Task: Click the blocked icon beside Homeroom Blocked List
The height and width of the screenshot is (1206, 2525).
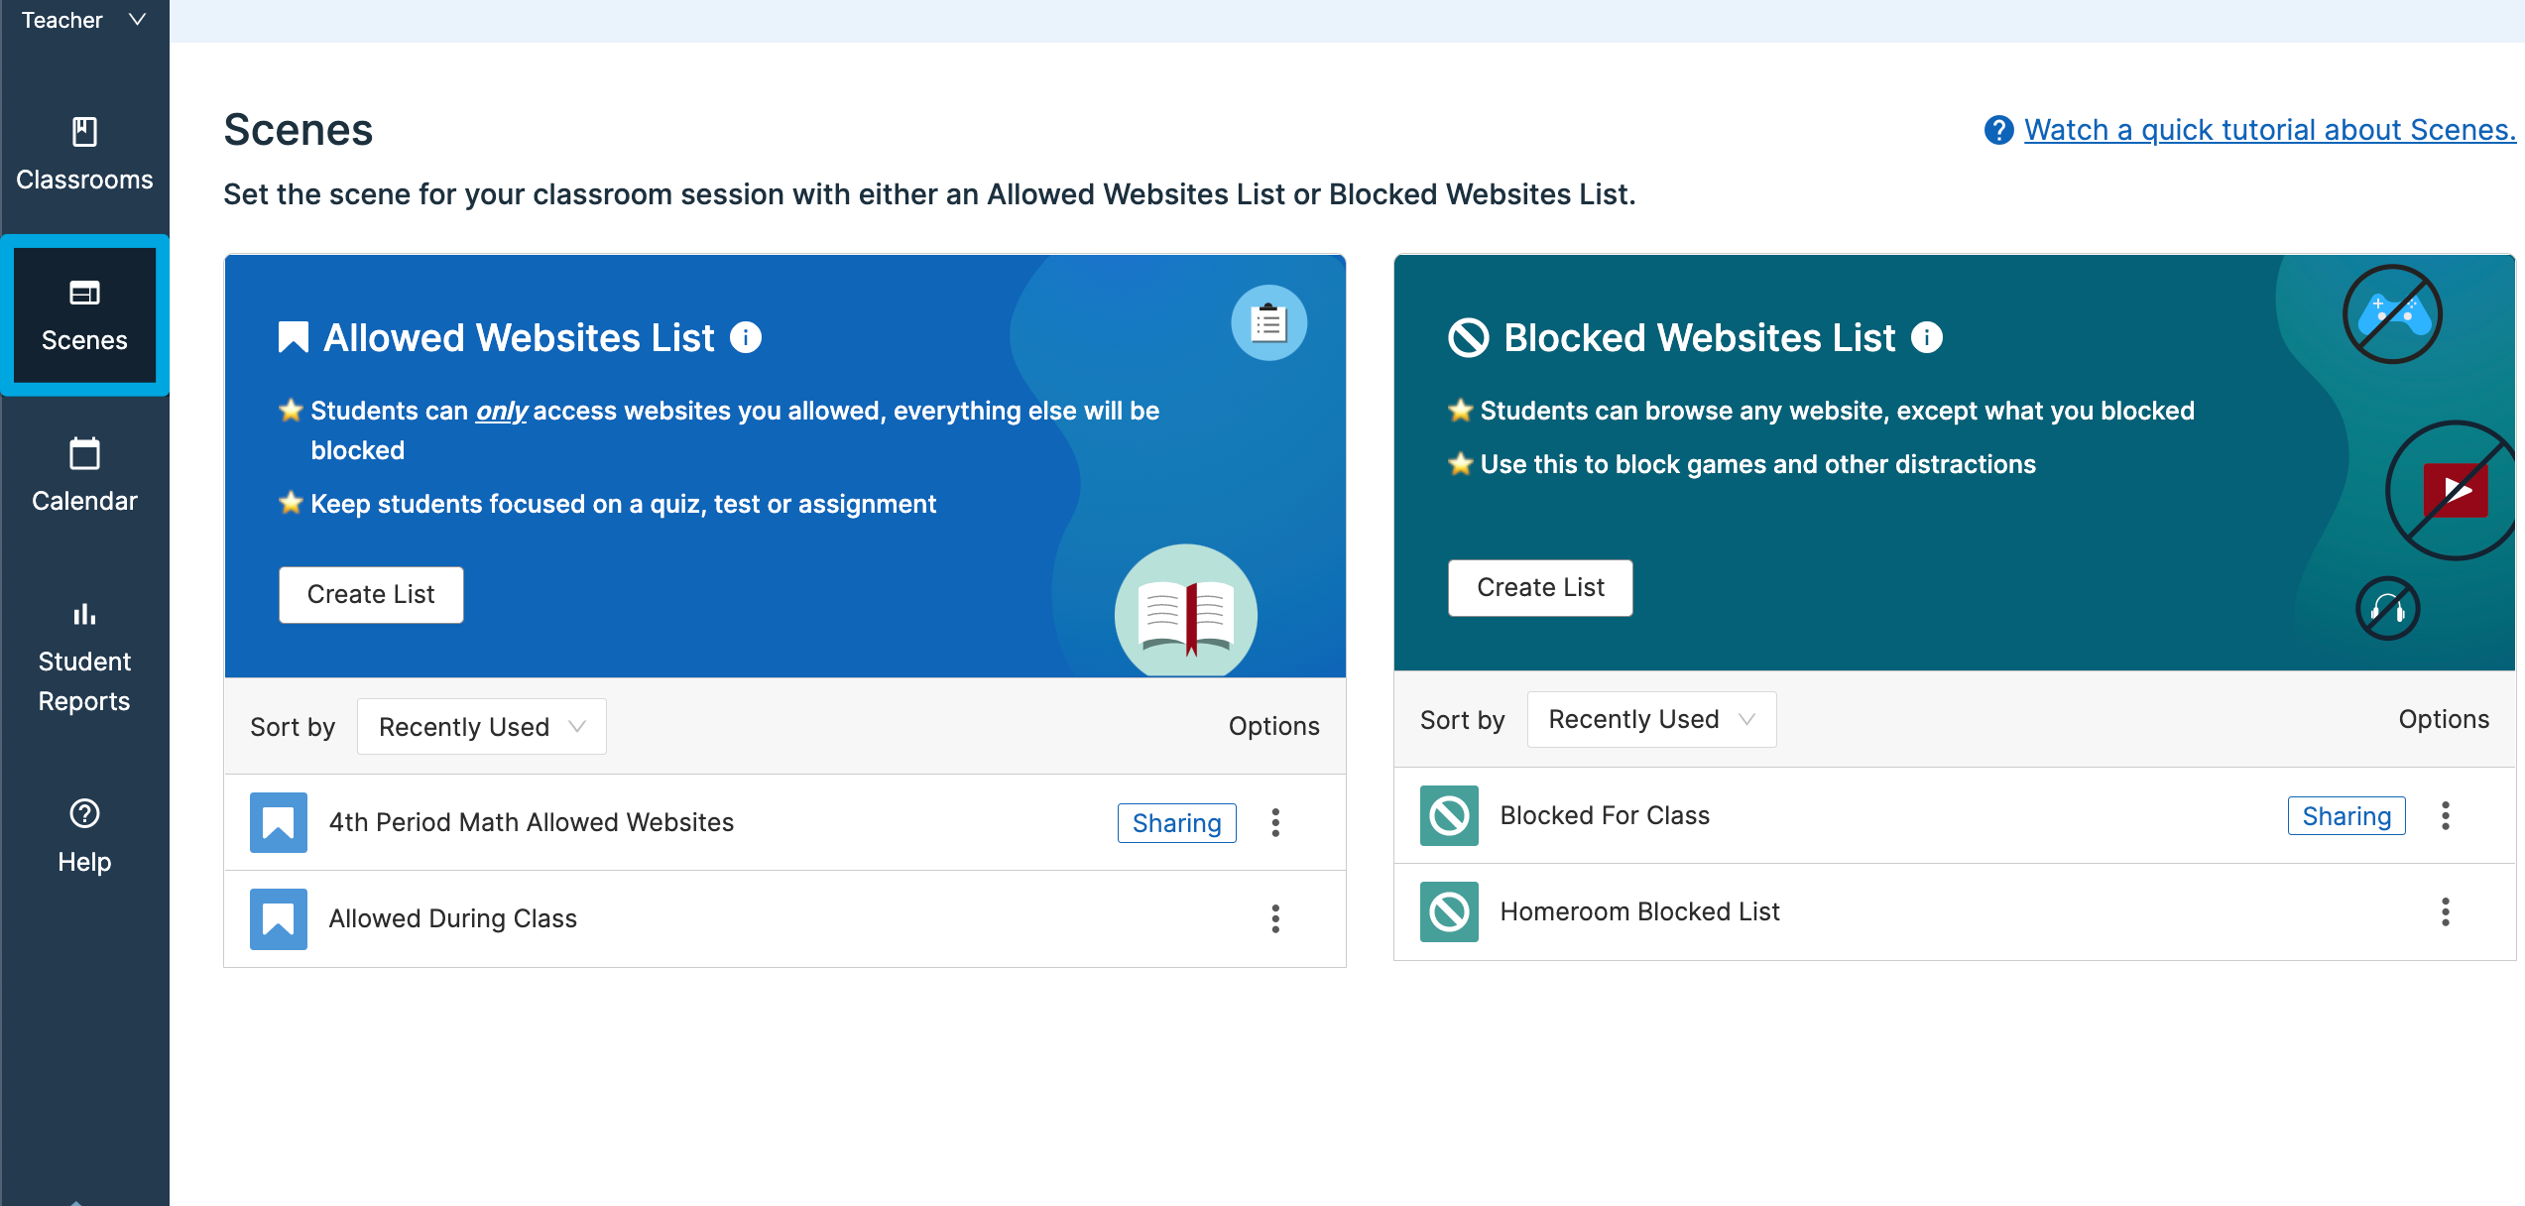Action: 1448,911
